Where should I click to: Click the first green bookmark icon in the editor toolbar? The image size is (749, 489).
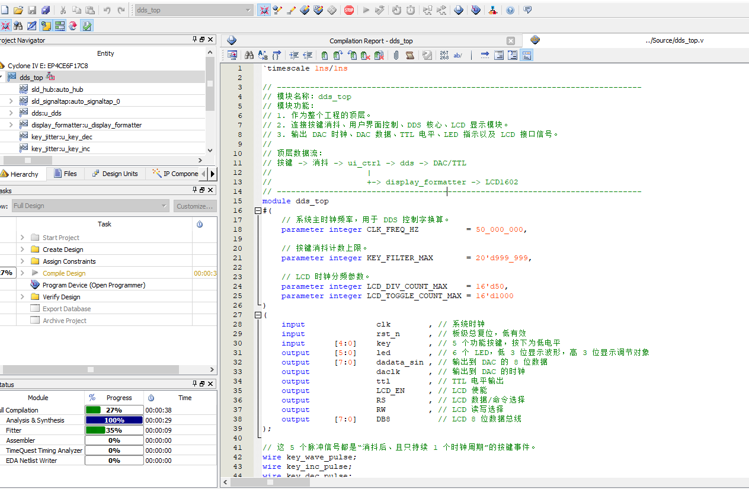coord(325,55)
